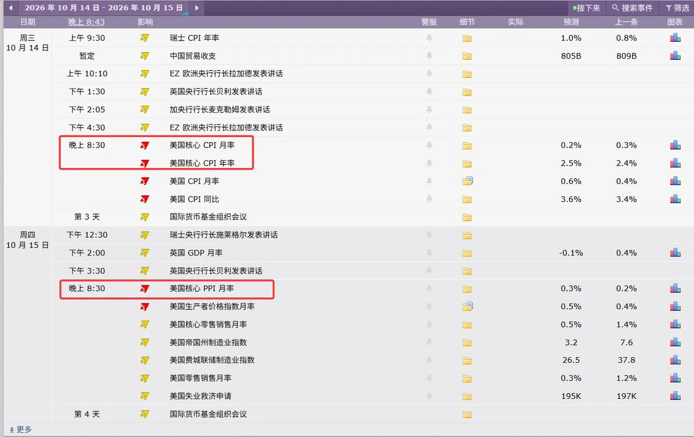Open chart icon for 美国零售销售月率

(x=675, y=378)
